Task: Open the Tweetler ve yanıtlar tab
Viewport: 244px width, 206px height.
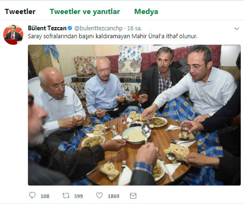Action: tap(85, 12)
